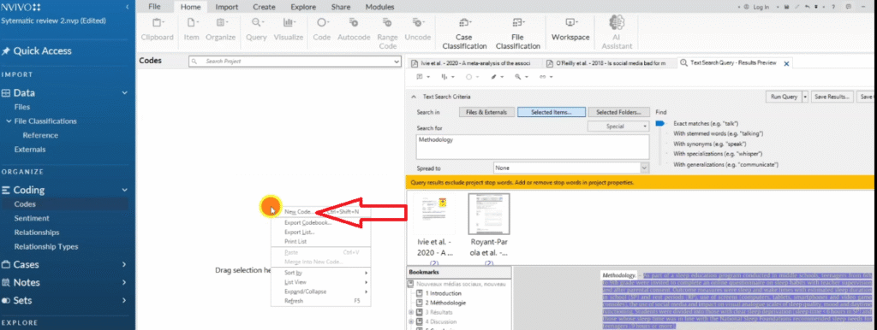Click the Find match-level slider handle
The width and height of the screenshot is (877, 330).
[659, 123]
